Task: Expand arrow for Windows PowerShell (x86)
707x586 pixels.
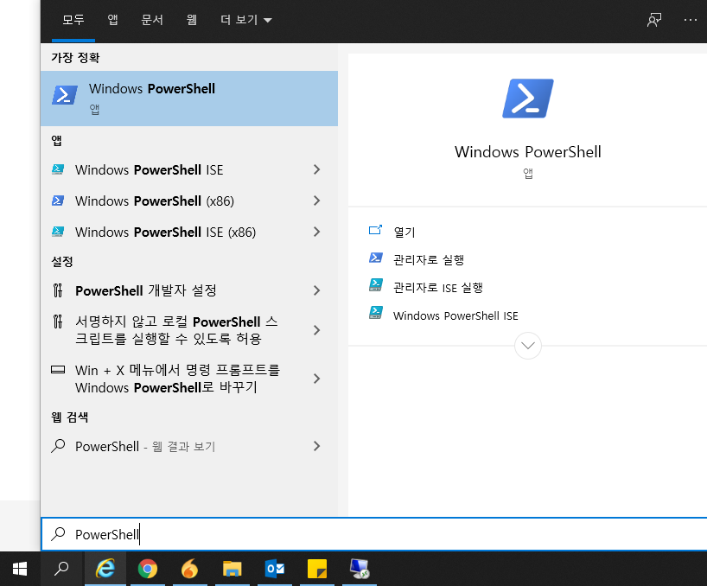Action: click(x=316, y=201)
